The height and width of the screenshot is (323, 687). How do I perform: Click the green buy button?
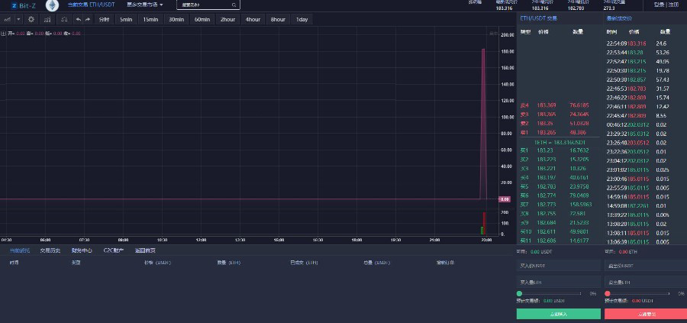click(x=558, y=314)
